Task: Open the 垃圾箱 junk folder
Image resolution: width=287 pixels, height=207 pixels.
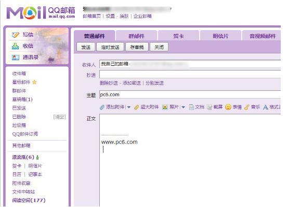Action: 19,125
